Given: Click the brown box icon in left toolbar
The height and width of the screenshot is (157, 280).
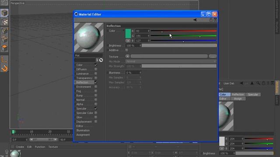Looking at the screenshot, I should click(4, 39).
